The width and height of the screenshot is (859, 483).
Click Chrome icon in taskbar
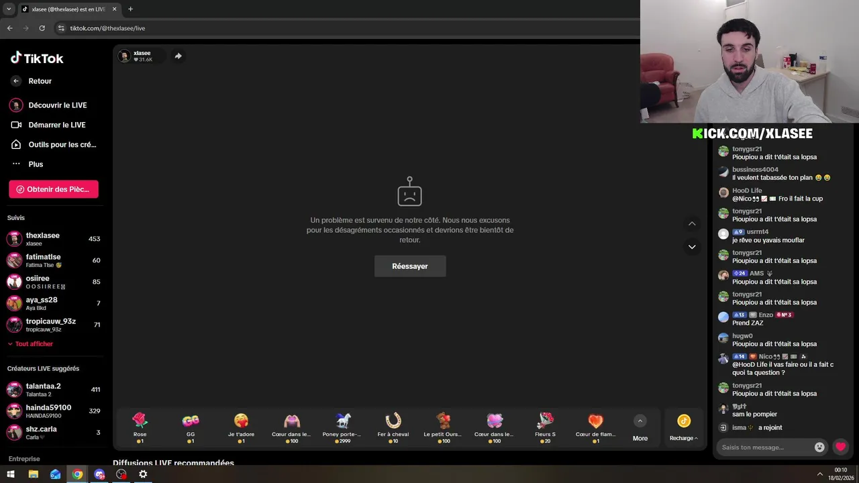click(x=77, y=474)
